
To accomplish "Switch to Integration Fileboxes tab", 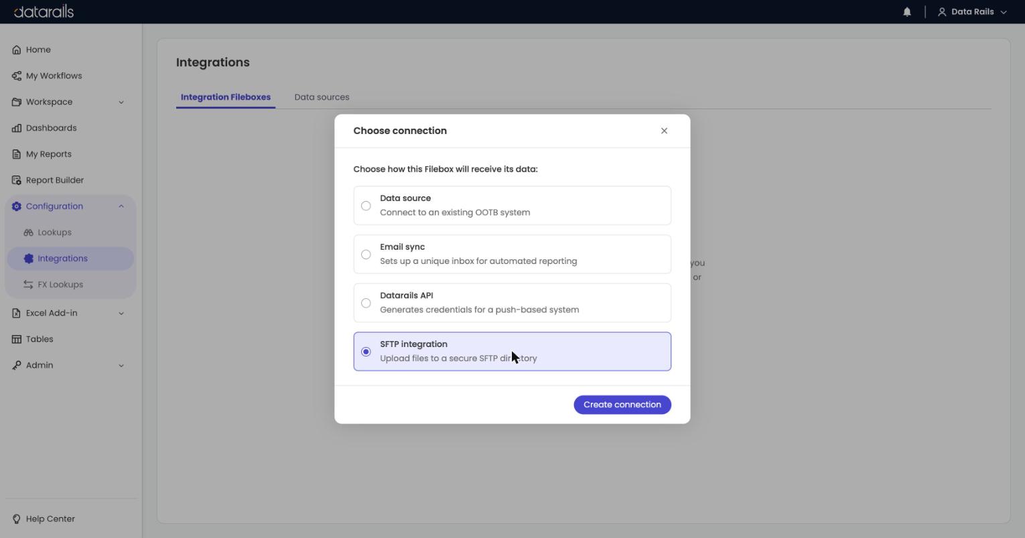I will (226, 97).
